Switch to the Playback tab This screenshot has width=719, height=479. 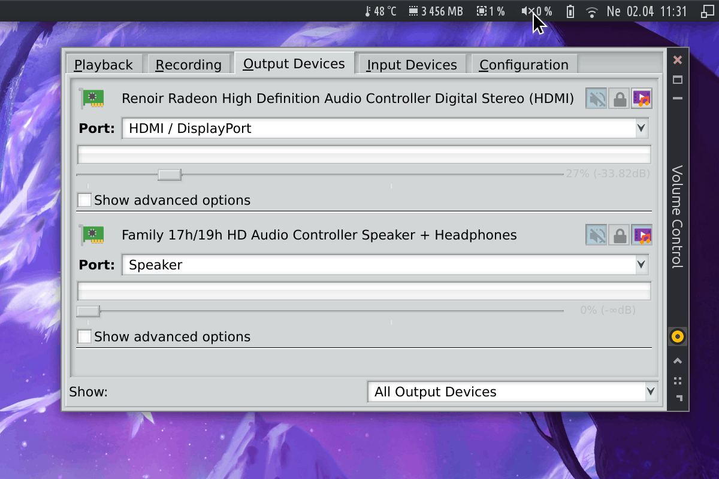click(x=104, y=65)
